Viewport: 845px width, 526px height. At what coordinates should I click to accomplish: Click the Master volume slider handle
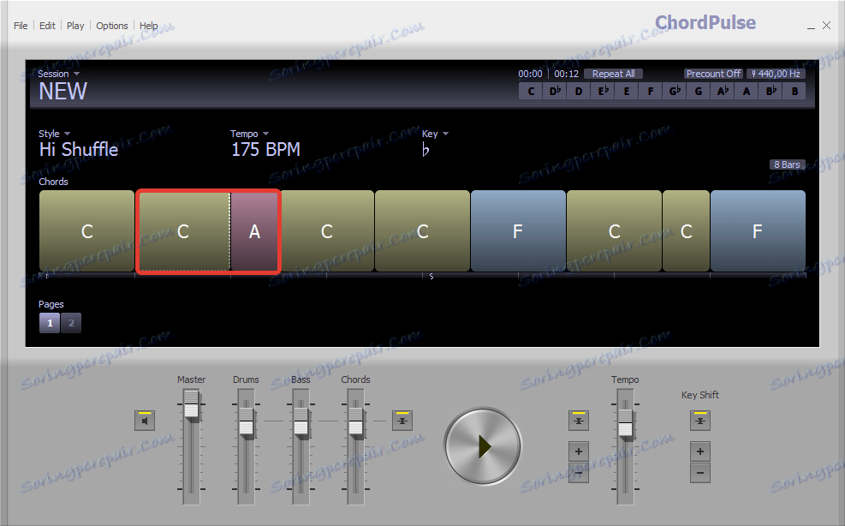191,404
